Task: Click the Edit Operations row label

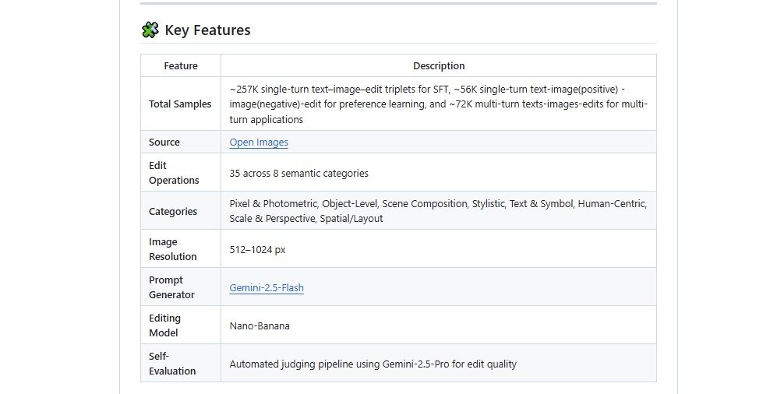Action: (x=174, y=173)
